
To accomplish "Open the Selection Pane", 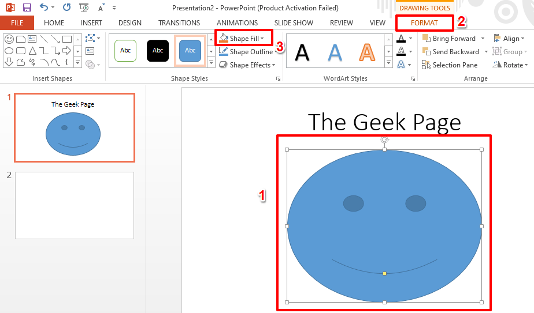I will (450, 65).
